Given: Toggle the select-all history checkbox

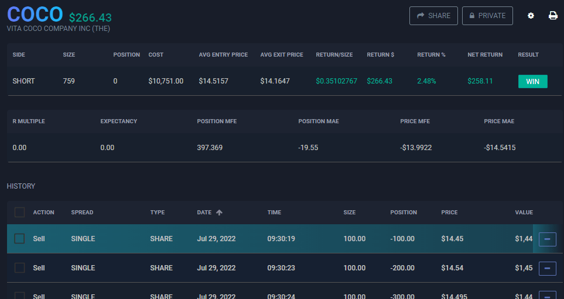Looking at the screenshot, I should (19, 213).
